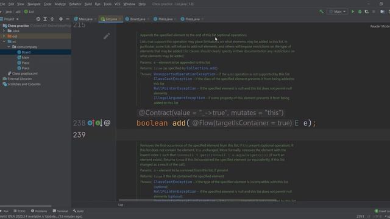
Task: Open the Refactor menu
Action: tap(75, 4)
